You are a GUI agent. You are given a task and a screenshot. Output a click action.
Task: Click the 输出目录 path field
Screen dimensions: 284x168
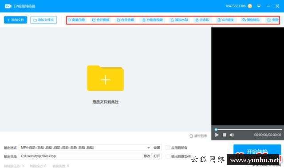tap(80, 156)
